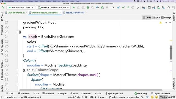The height and width of the screenshot is (99, 176).
Task: Click the Apply Code Changes icon
Action: point(83,7)
